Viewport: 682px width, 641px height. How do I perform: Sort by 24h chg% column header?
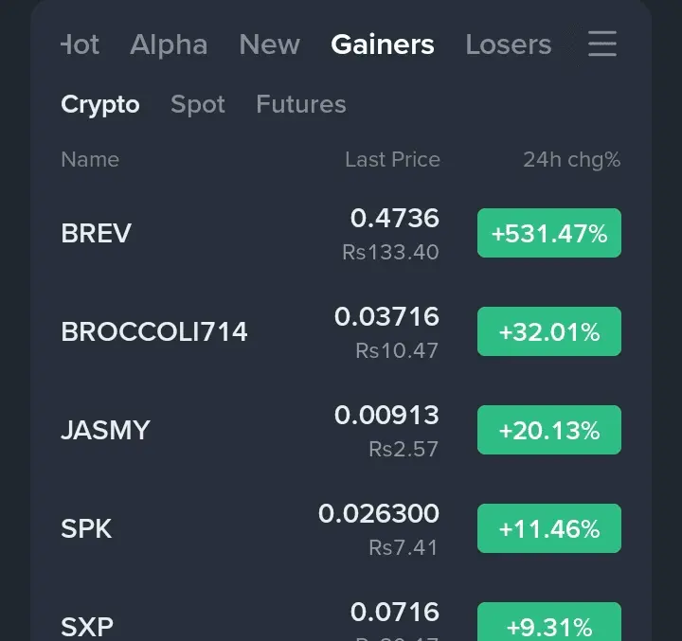point(571,160)
